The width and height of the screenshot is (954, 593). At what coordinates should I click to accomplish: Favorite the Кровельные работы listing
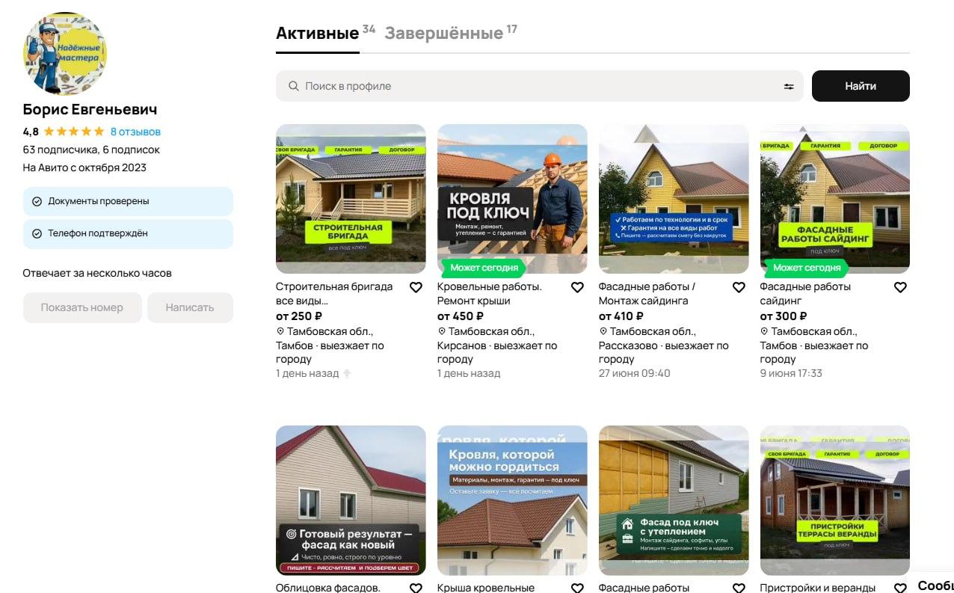[x=577, y=286]
